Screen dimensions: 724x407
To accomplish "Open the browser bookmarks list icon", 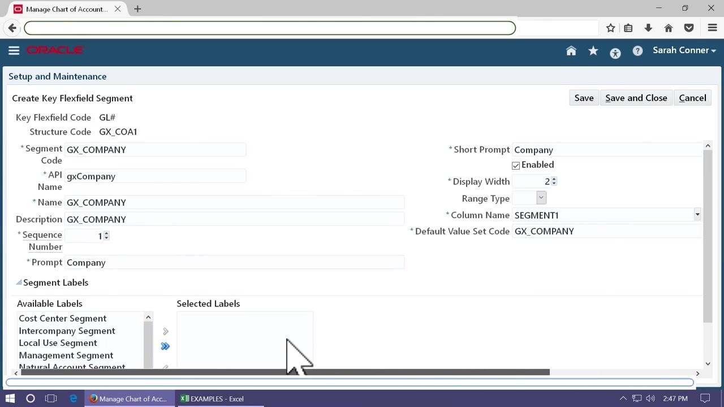I will pyautogui.click(x=628, y=28).
